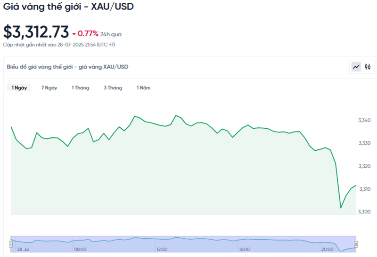
Task: Click the 12:00 mark on the navigator
Action: [x=162, y=249]
